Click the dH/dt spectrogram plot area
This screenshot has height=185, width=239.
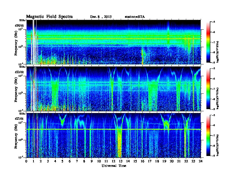(113, 42)
